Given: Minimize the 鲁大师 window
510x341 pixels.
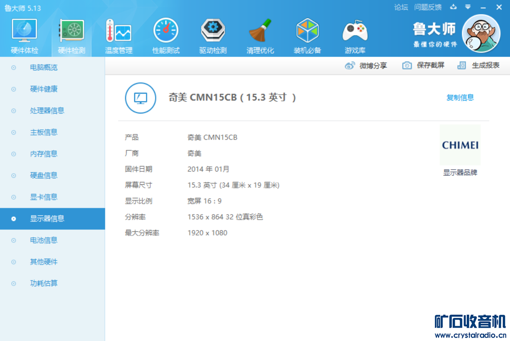Looking at the screenshot, I should pyautogui.click(x=483, y=7).
